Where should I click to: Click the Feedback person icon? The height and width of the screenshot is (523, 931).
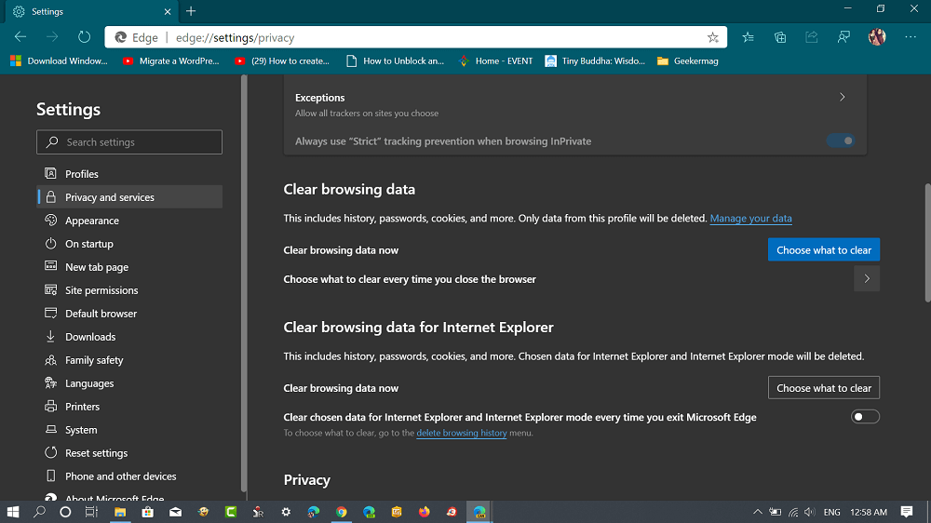coord(843,37)
